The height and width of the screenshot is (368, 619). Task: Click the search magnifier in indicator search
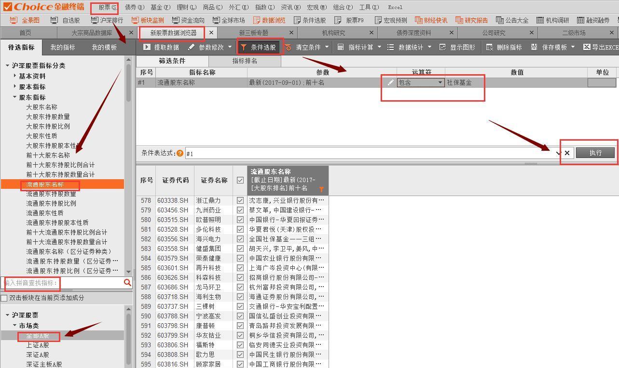coord(127,283)
